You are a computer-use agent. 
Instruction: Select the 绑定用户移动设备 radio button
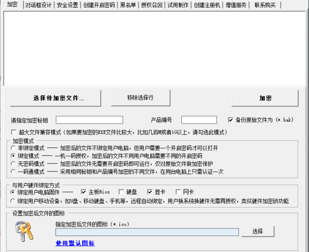click(x=13, y=201)
